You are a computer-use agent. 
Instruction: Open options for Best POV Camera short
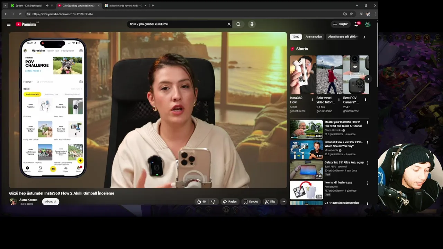[365, 100]
